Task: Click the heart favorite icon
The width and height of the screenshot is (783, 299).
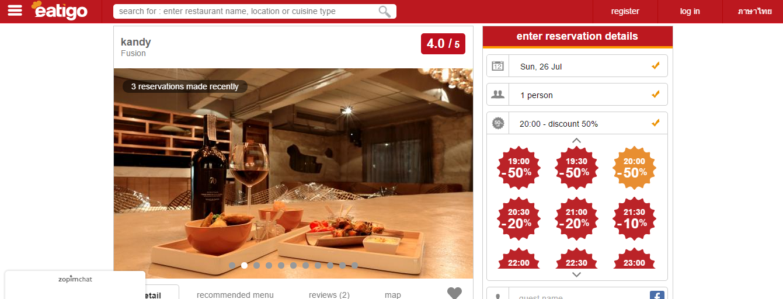Action: tap(454, 293)
